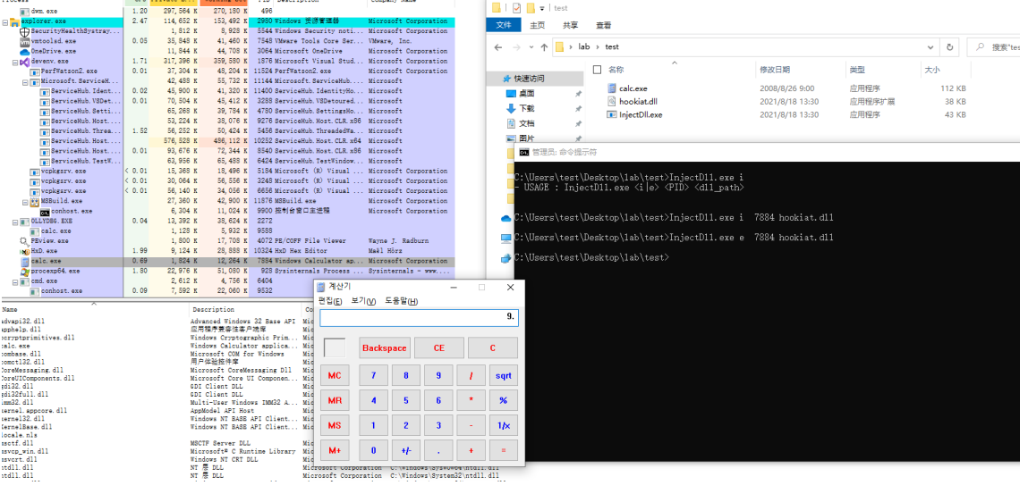
Task: Go up one folder level in Explorer
Action: (x=543, y=47)
